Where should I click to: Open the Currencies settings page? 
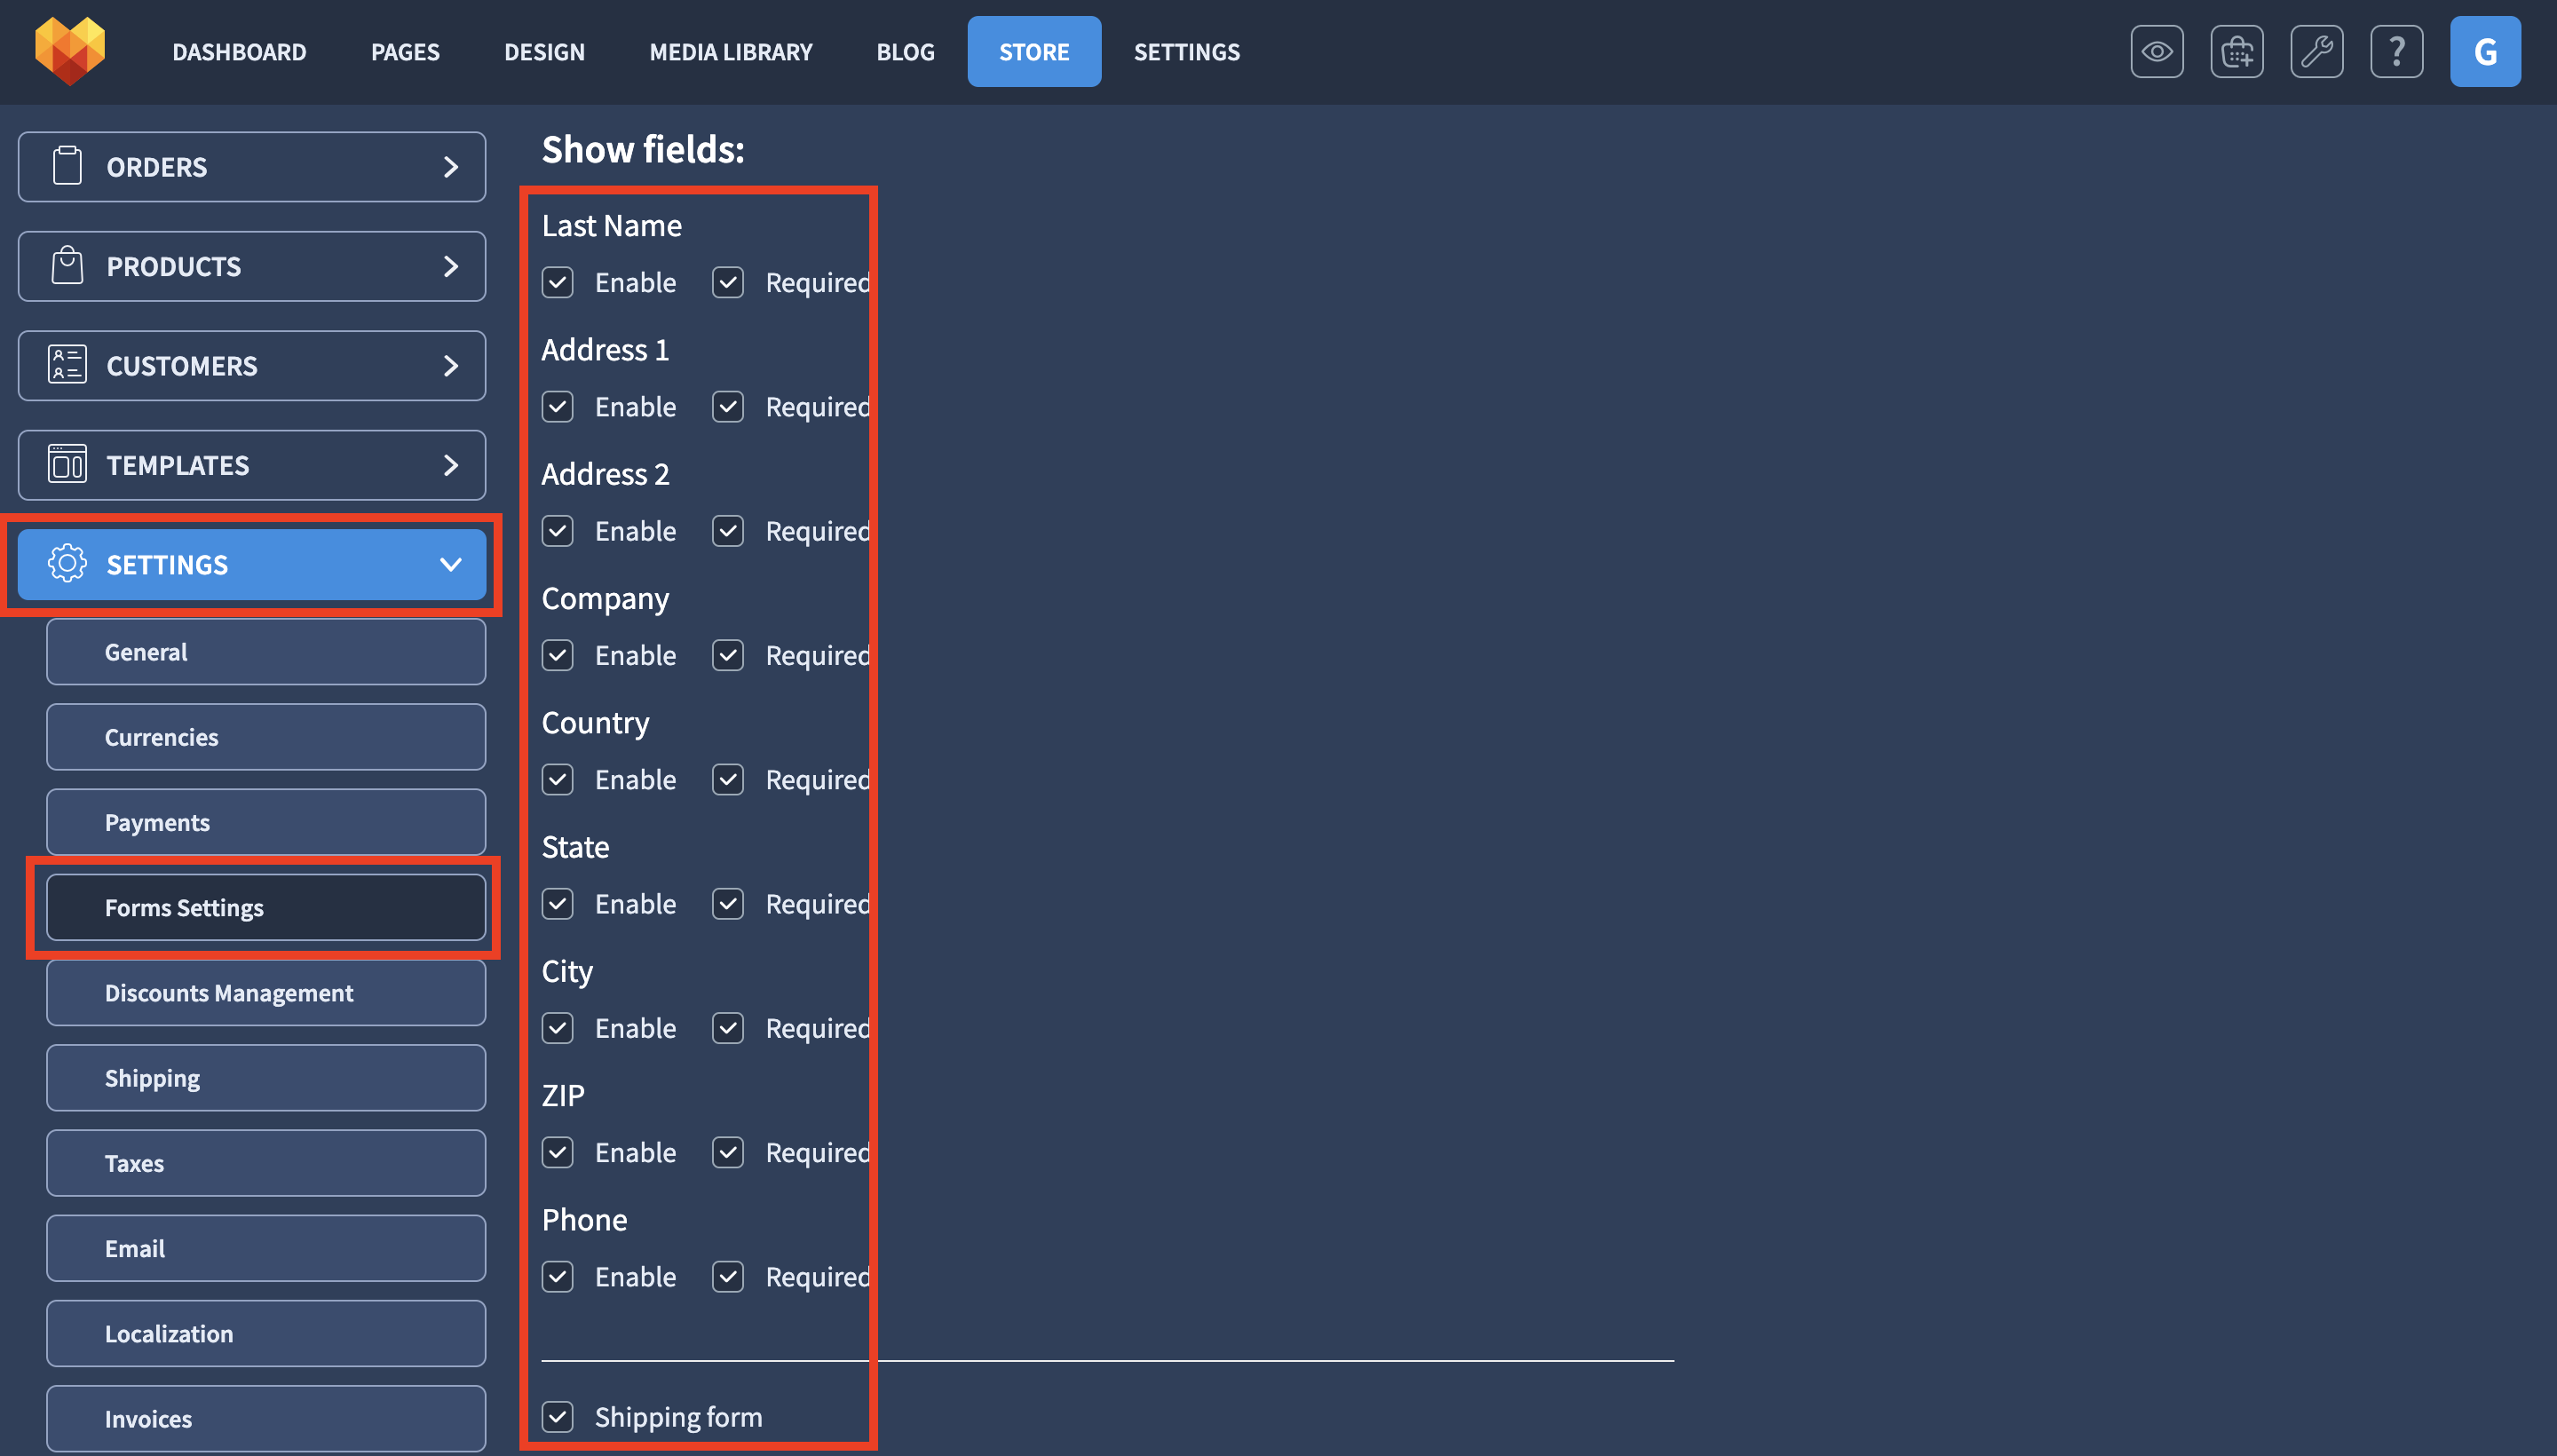click(266, 737)
